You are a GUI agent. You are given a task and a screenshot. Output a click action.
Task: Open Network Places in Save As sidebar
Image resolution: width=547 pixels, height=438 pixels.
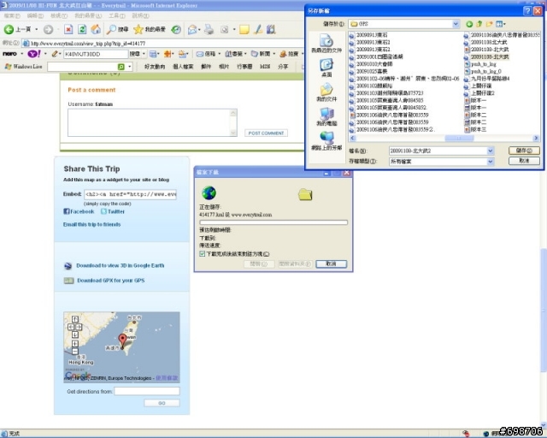tap(326, 141)
